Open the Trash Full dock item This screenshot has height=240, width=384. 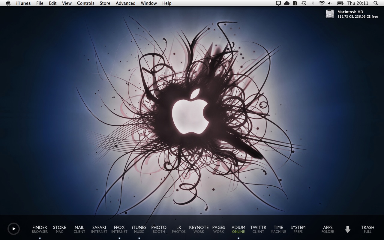pos(367,229)
